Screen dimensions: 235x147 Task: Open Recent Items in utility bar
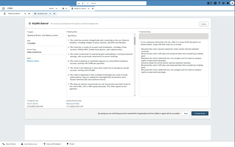pos(9,144)
